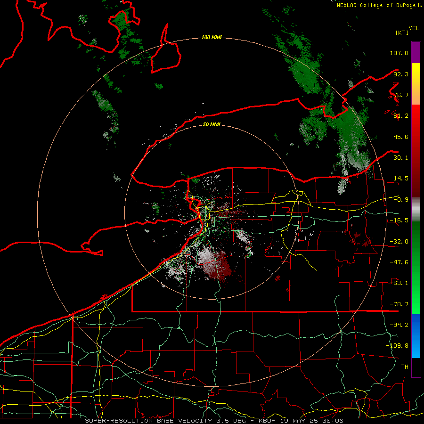Click the 76.7 legend value
Screen dimensions: 424x424
401,95
